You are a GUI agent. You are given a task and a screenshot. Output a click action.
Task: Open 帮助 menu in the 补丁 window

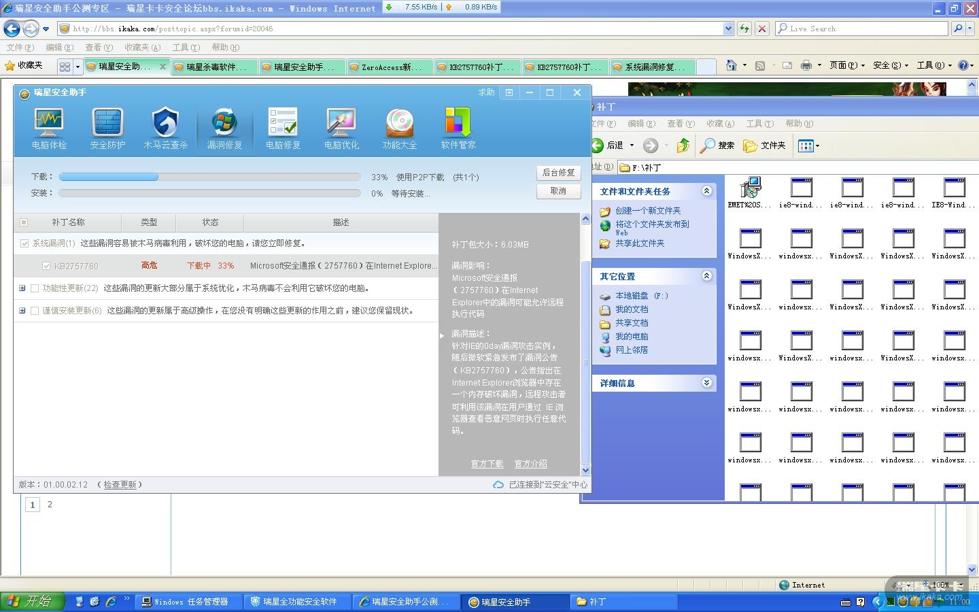pos(799,124)
